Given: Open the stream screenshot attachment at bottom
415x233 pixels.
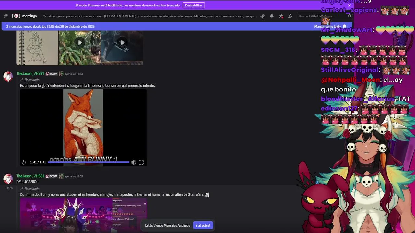Looking at the screenshot, I should pyautogui.click(x=83, y=215).
